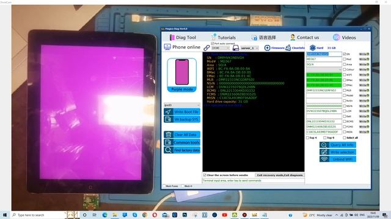
Task: Click the LCM serial number field
Action: pyautogui.click(x=324, y=111)
